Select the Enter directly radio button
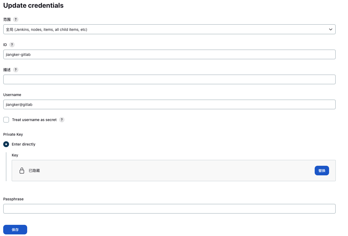The height and width of the screenshot is (236, 348). [x=6, y=144]
